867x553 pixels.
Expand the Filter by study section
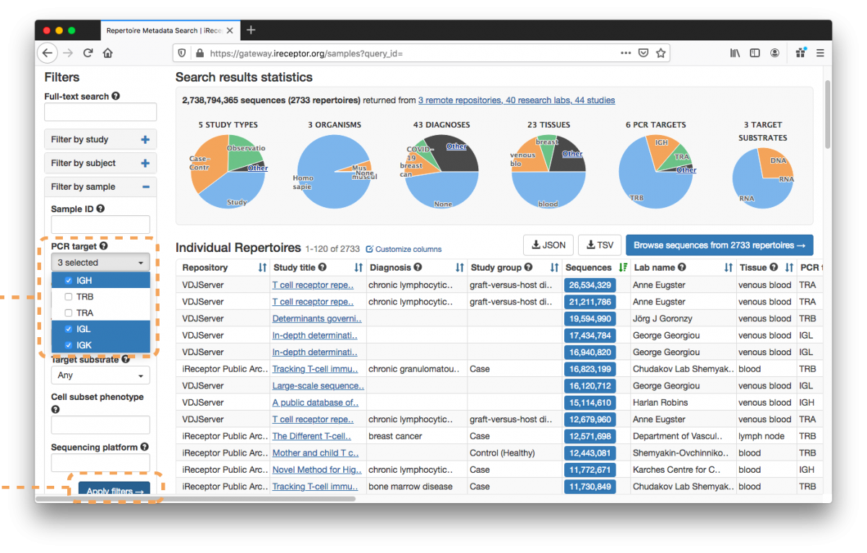point(100,139)
